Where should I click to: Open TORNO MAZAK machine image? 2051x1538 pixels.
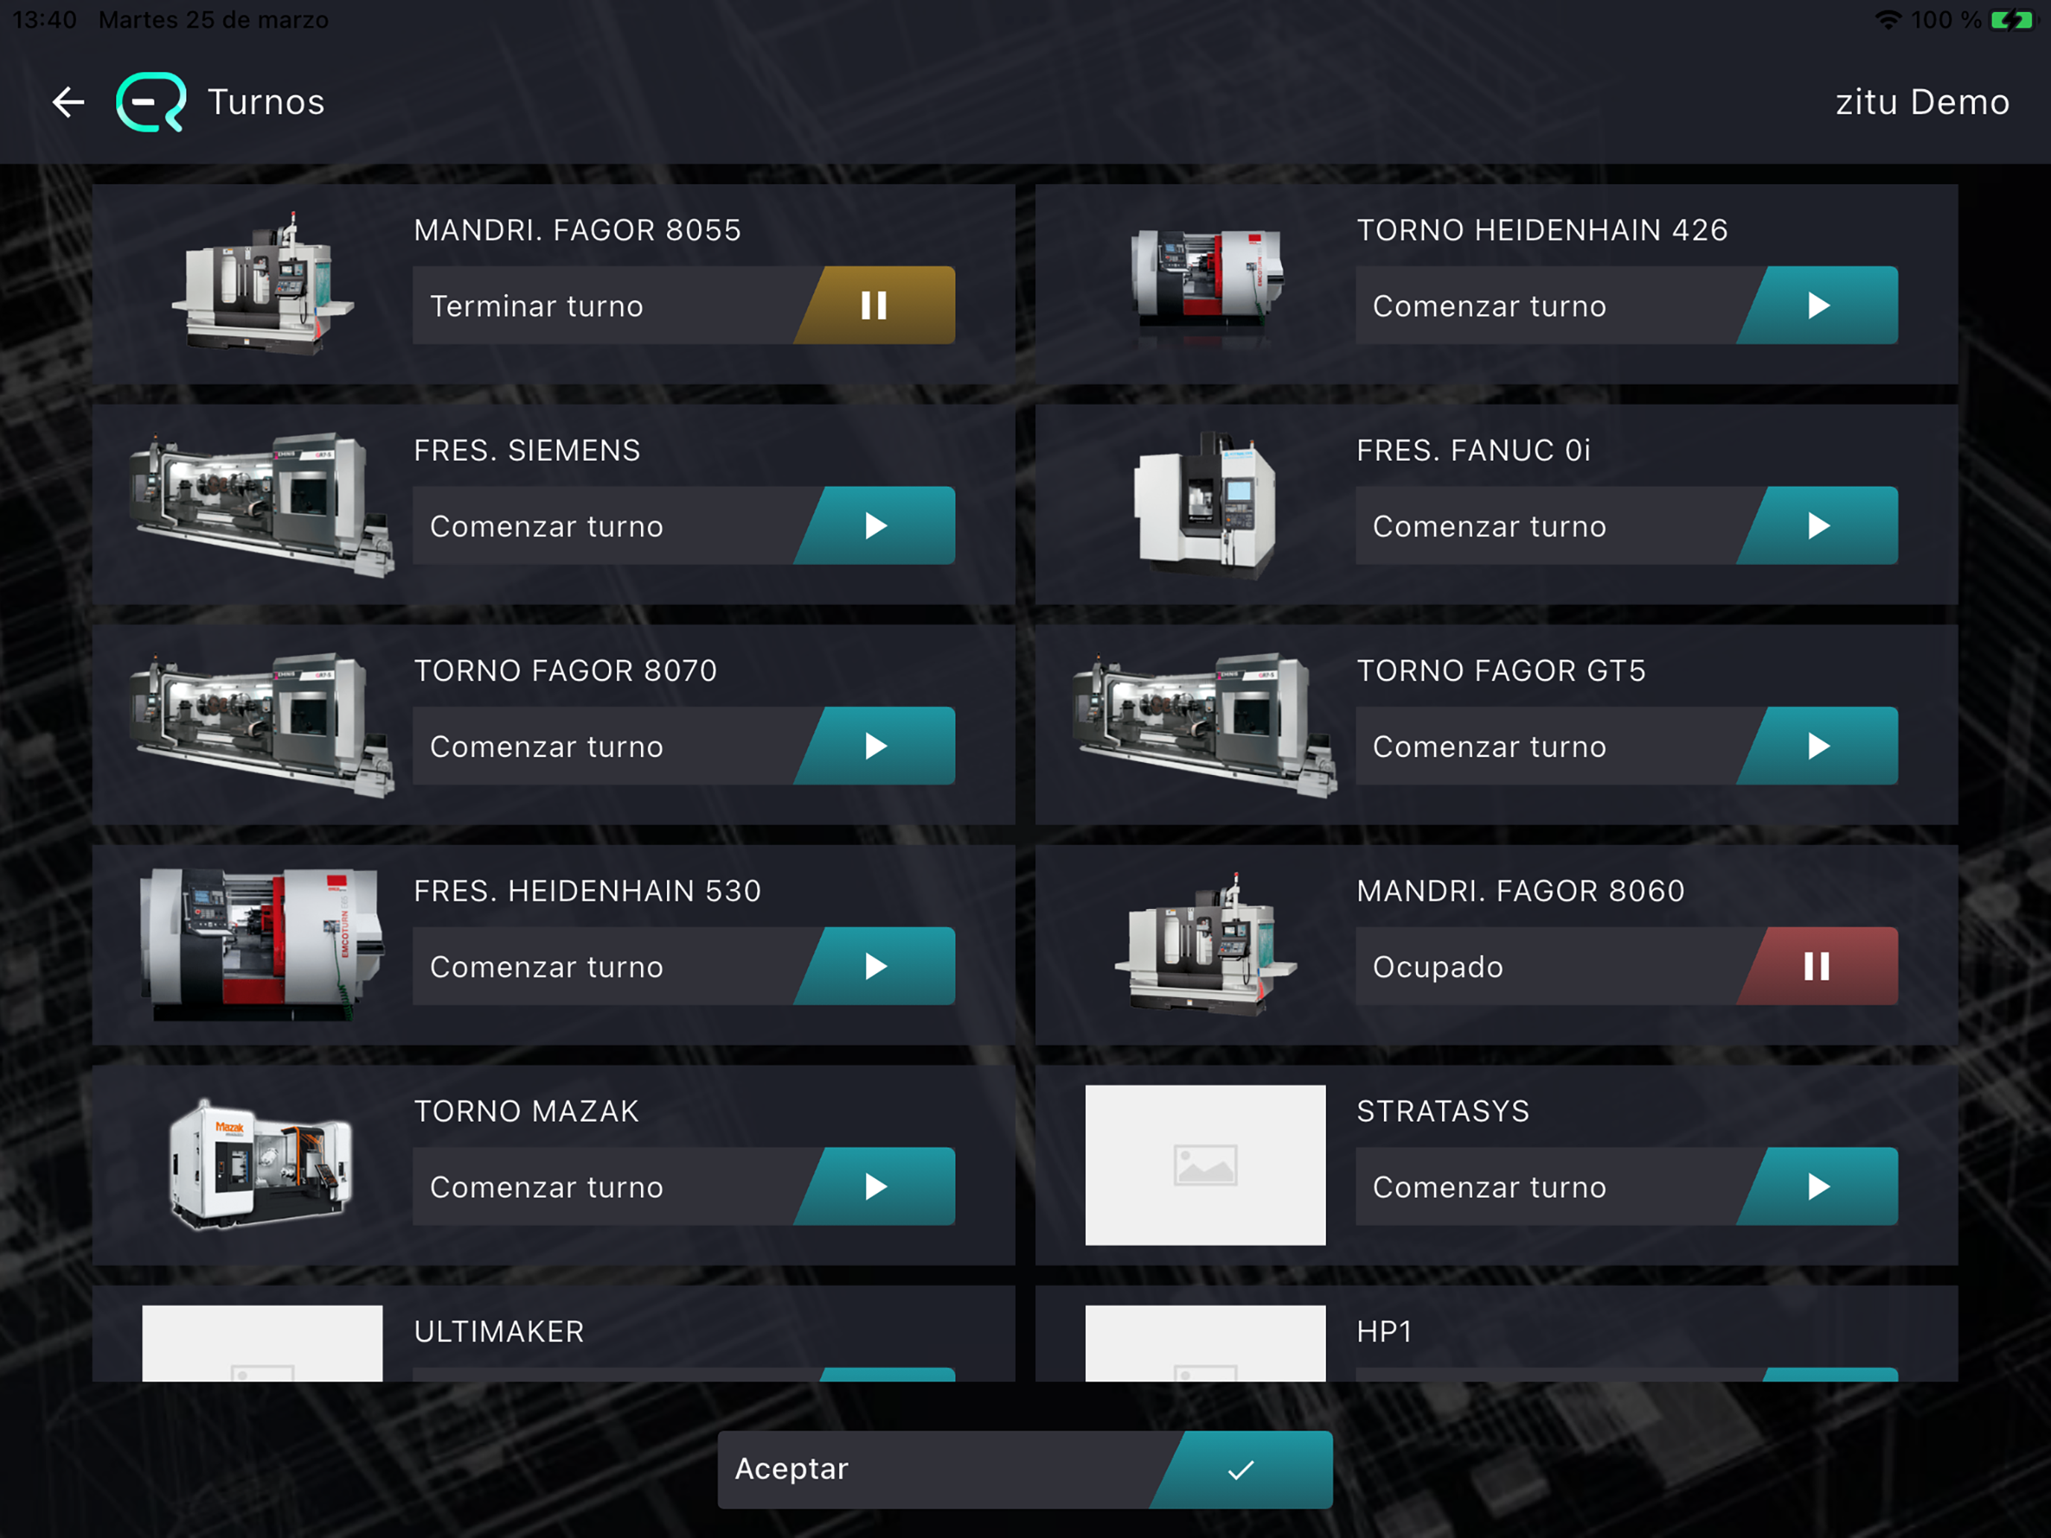tap(262, 1165)
